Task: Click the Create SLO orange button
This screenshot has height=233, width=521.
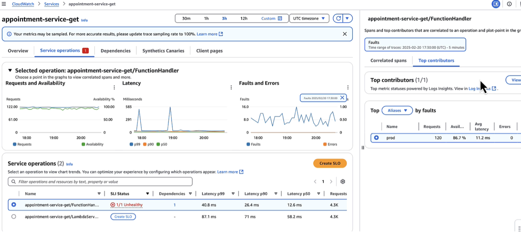Action: [330, 163]
